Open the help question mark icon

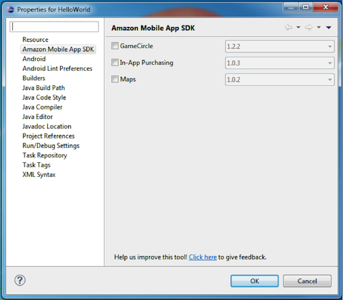pos(20,280)
